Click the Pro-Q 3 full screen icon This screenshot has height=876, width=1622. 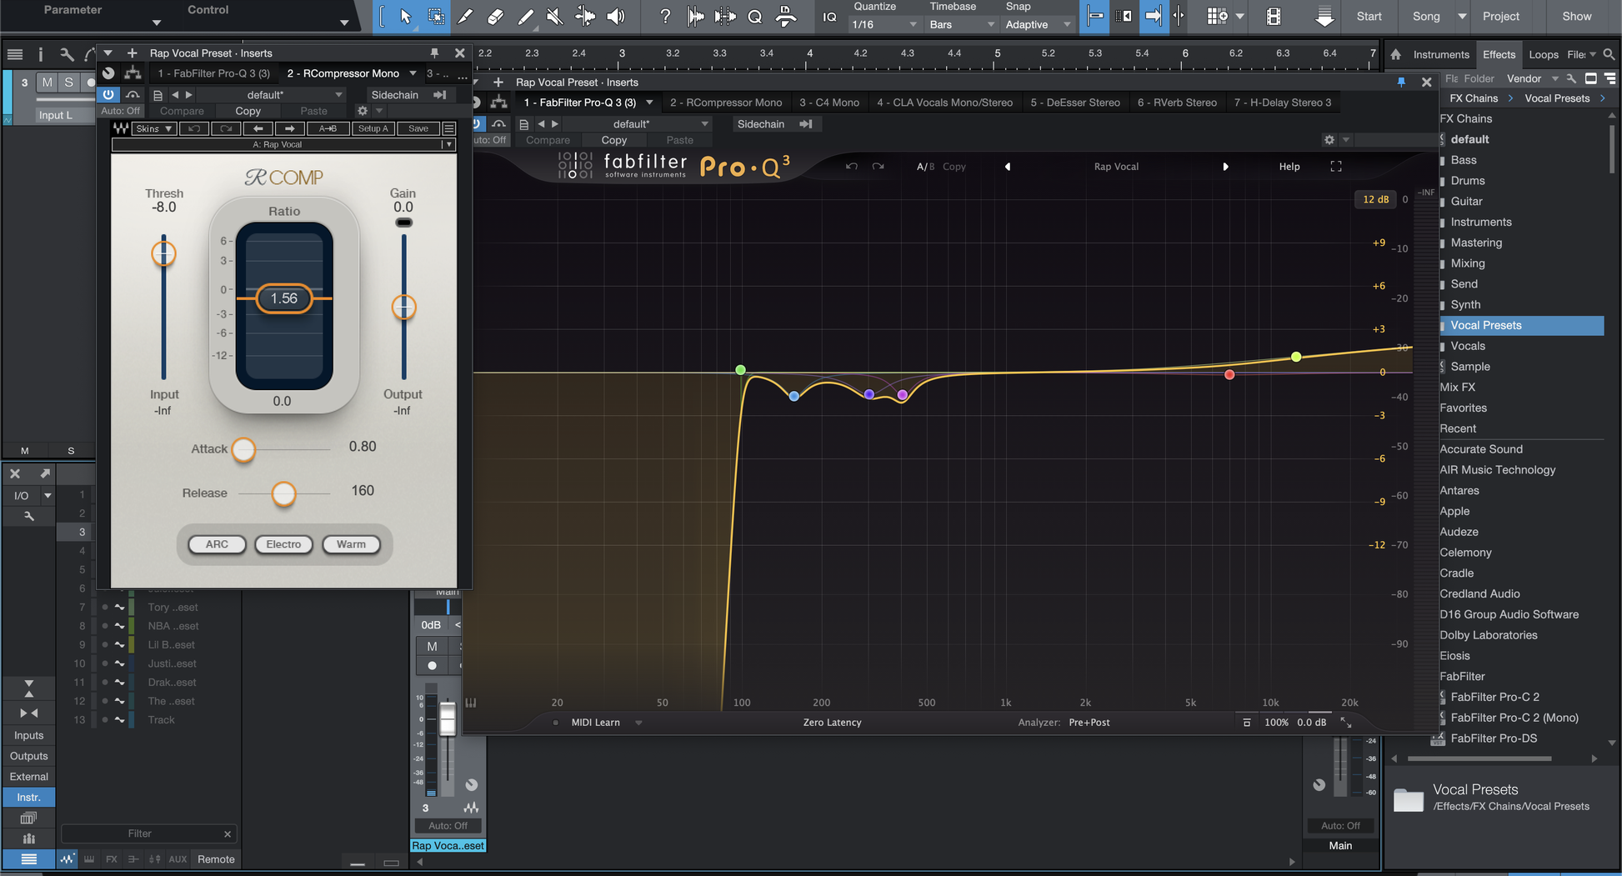tap(1336, 167)
